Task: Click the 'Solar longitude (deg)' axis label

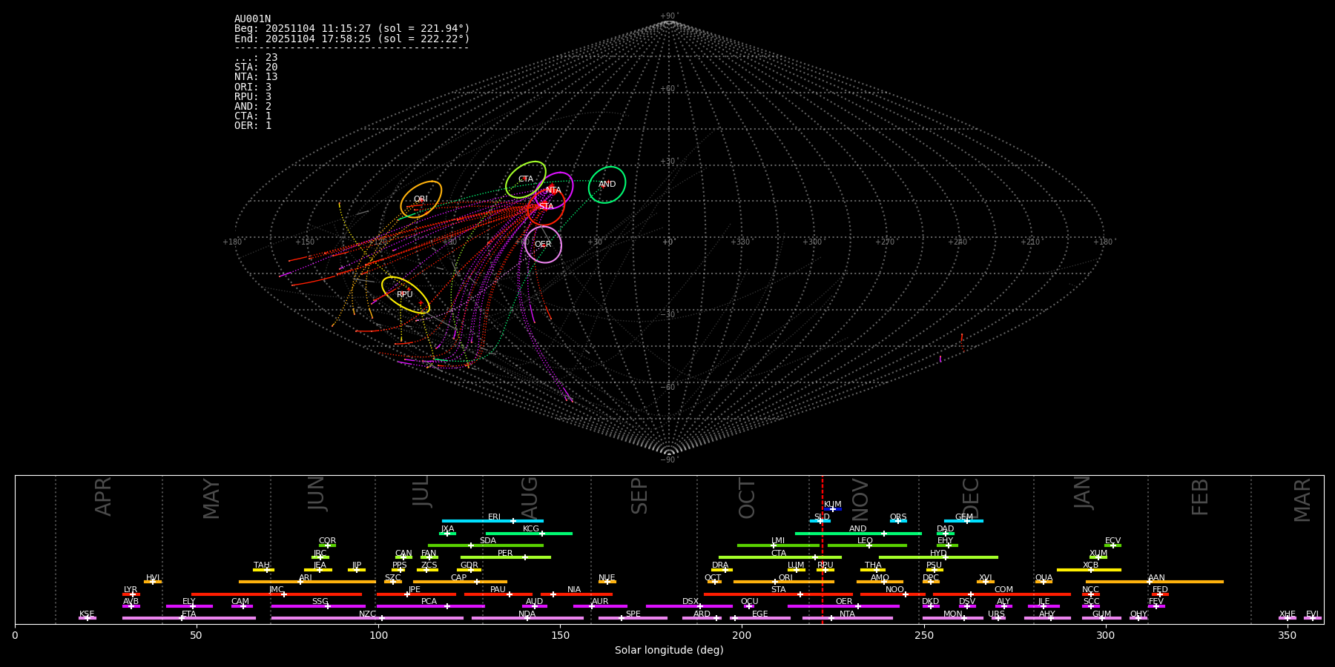Action: (669, 651)
